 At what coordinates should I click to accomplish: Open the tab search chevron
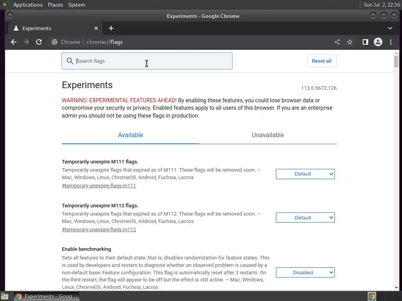point(390,28)
